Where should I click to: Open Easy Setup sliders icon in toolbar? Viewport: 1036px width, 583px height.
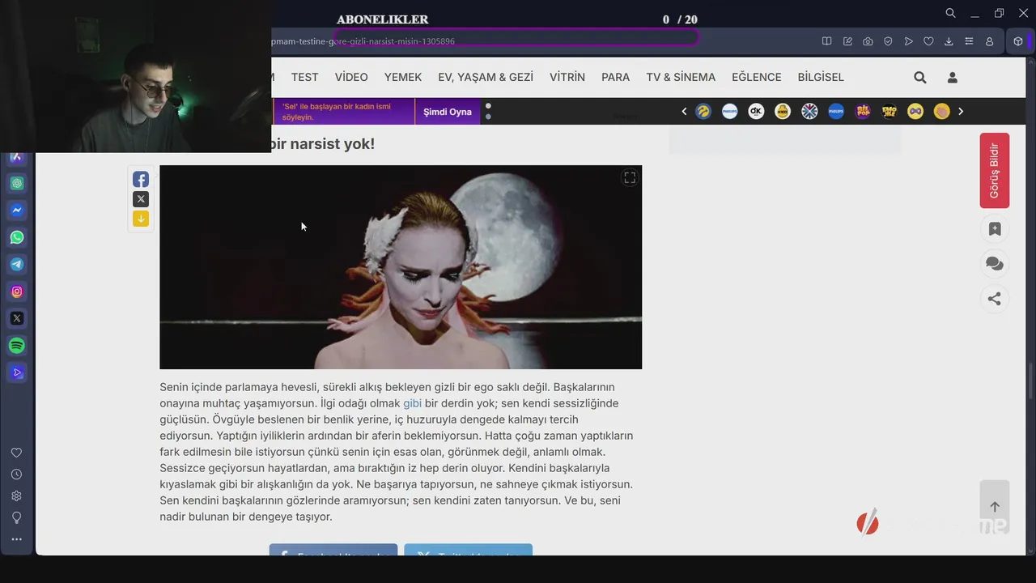[x=969, y=41]
